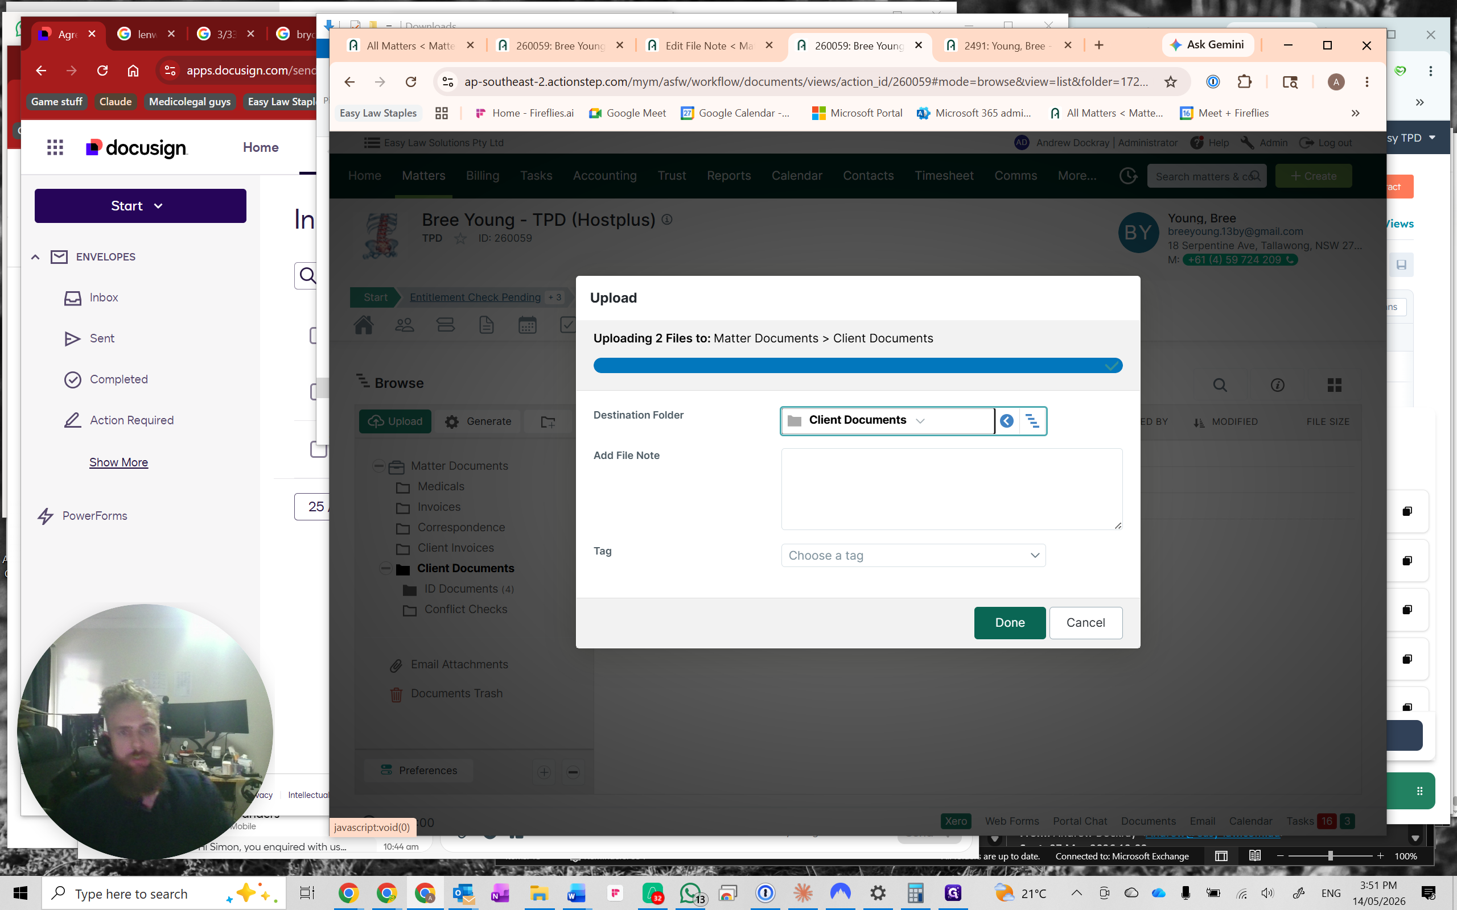Collapse the Client Documents tree node
Viewport: 1457px width, 910px height.
pyautogui.click(x=385, y=568)
